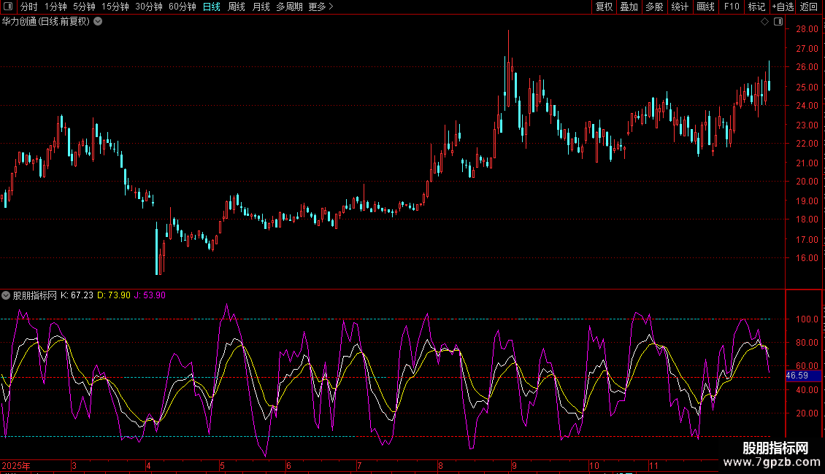
Task: Click the 复权 adjustment button
Action: [x=604, y=7]
